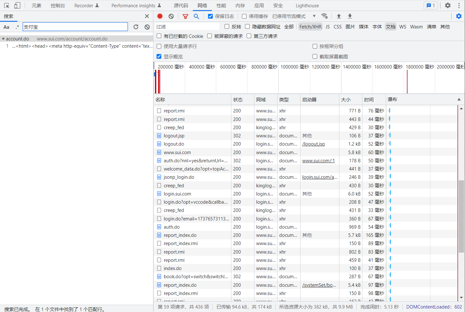The width and height of the screenshot is (465, 312).
Task: Toggle the network filter funnel icon
Action: (185, 16)
